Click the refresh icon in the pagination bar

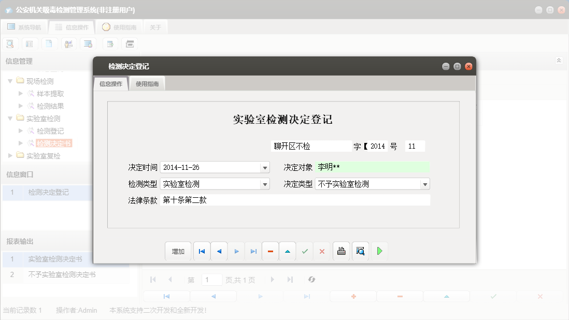(311, 280)
